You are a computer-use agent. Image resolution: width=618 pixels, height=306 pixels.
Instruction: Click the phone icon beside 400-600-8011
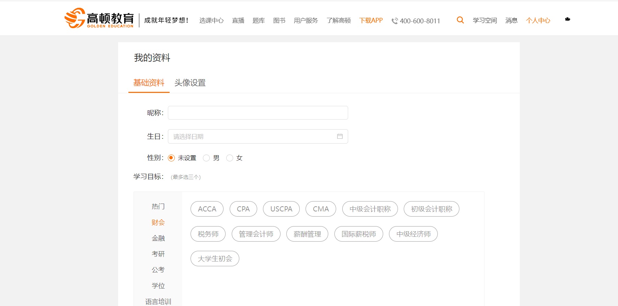(x=395, y=21)
